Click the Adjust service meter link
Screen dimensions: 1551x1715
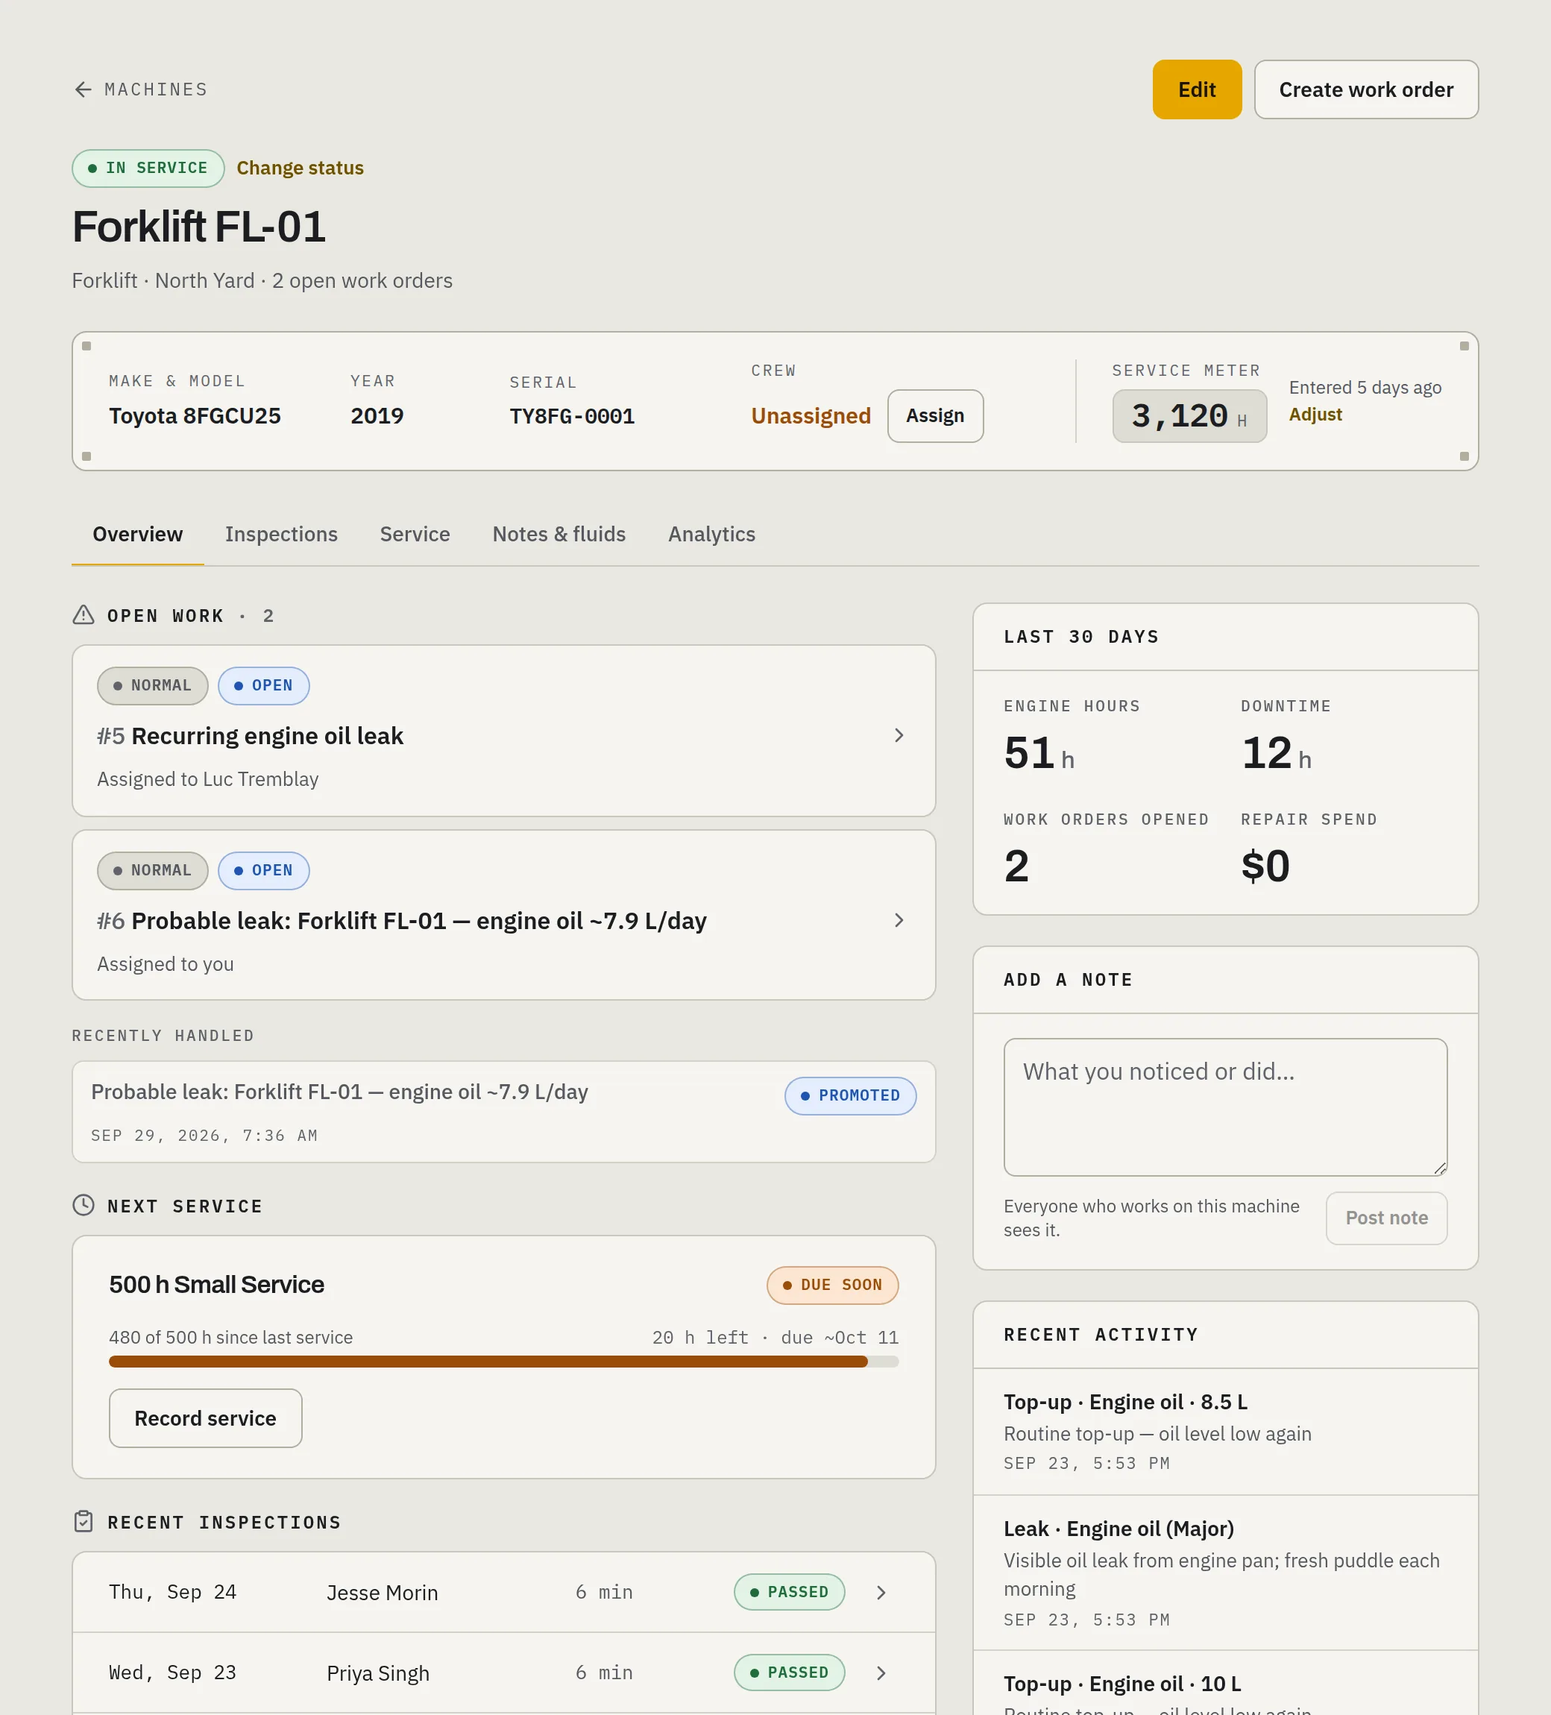point(1315,415)
